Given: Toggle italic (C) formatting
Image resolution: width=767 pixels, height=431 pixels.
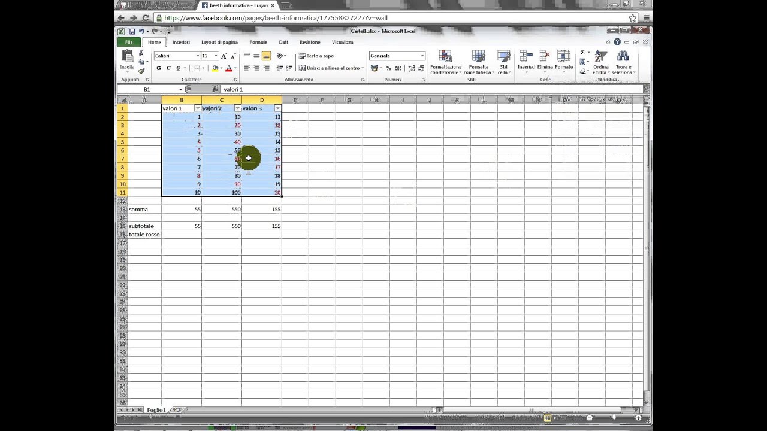Looking at the screenshot, I should click(168, 68).
